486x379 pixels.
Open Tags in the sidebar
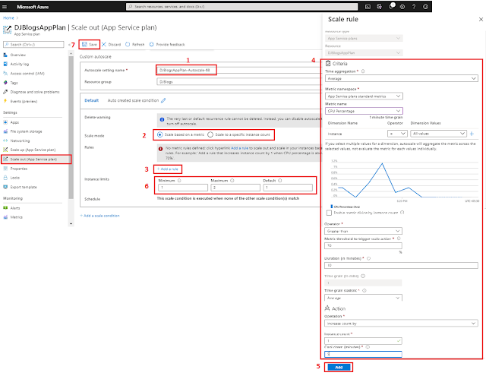[14, 83]
